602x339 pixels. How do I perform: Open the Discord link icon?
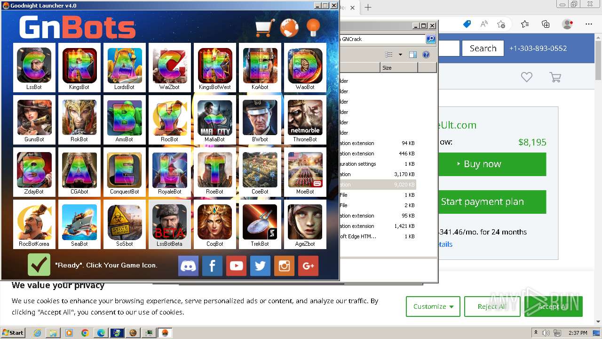[189, 266]
